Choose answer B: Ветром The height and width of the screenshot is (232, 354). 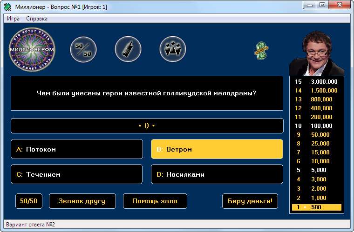(217, 149)
